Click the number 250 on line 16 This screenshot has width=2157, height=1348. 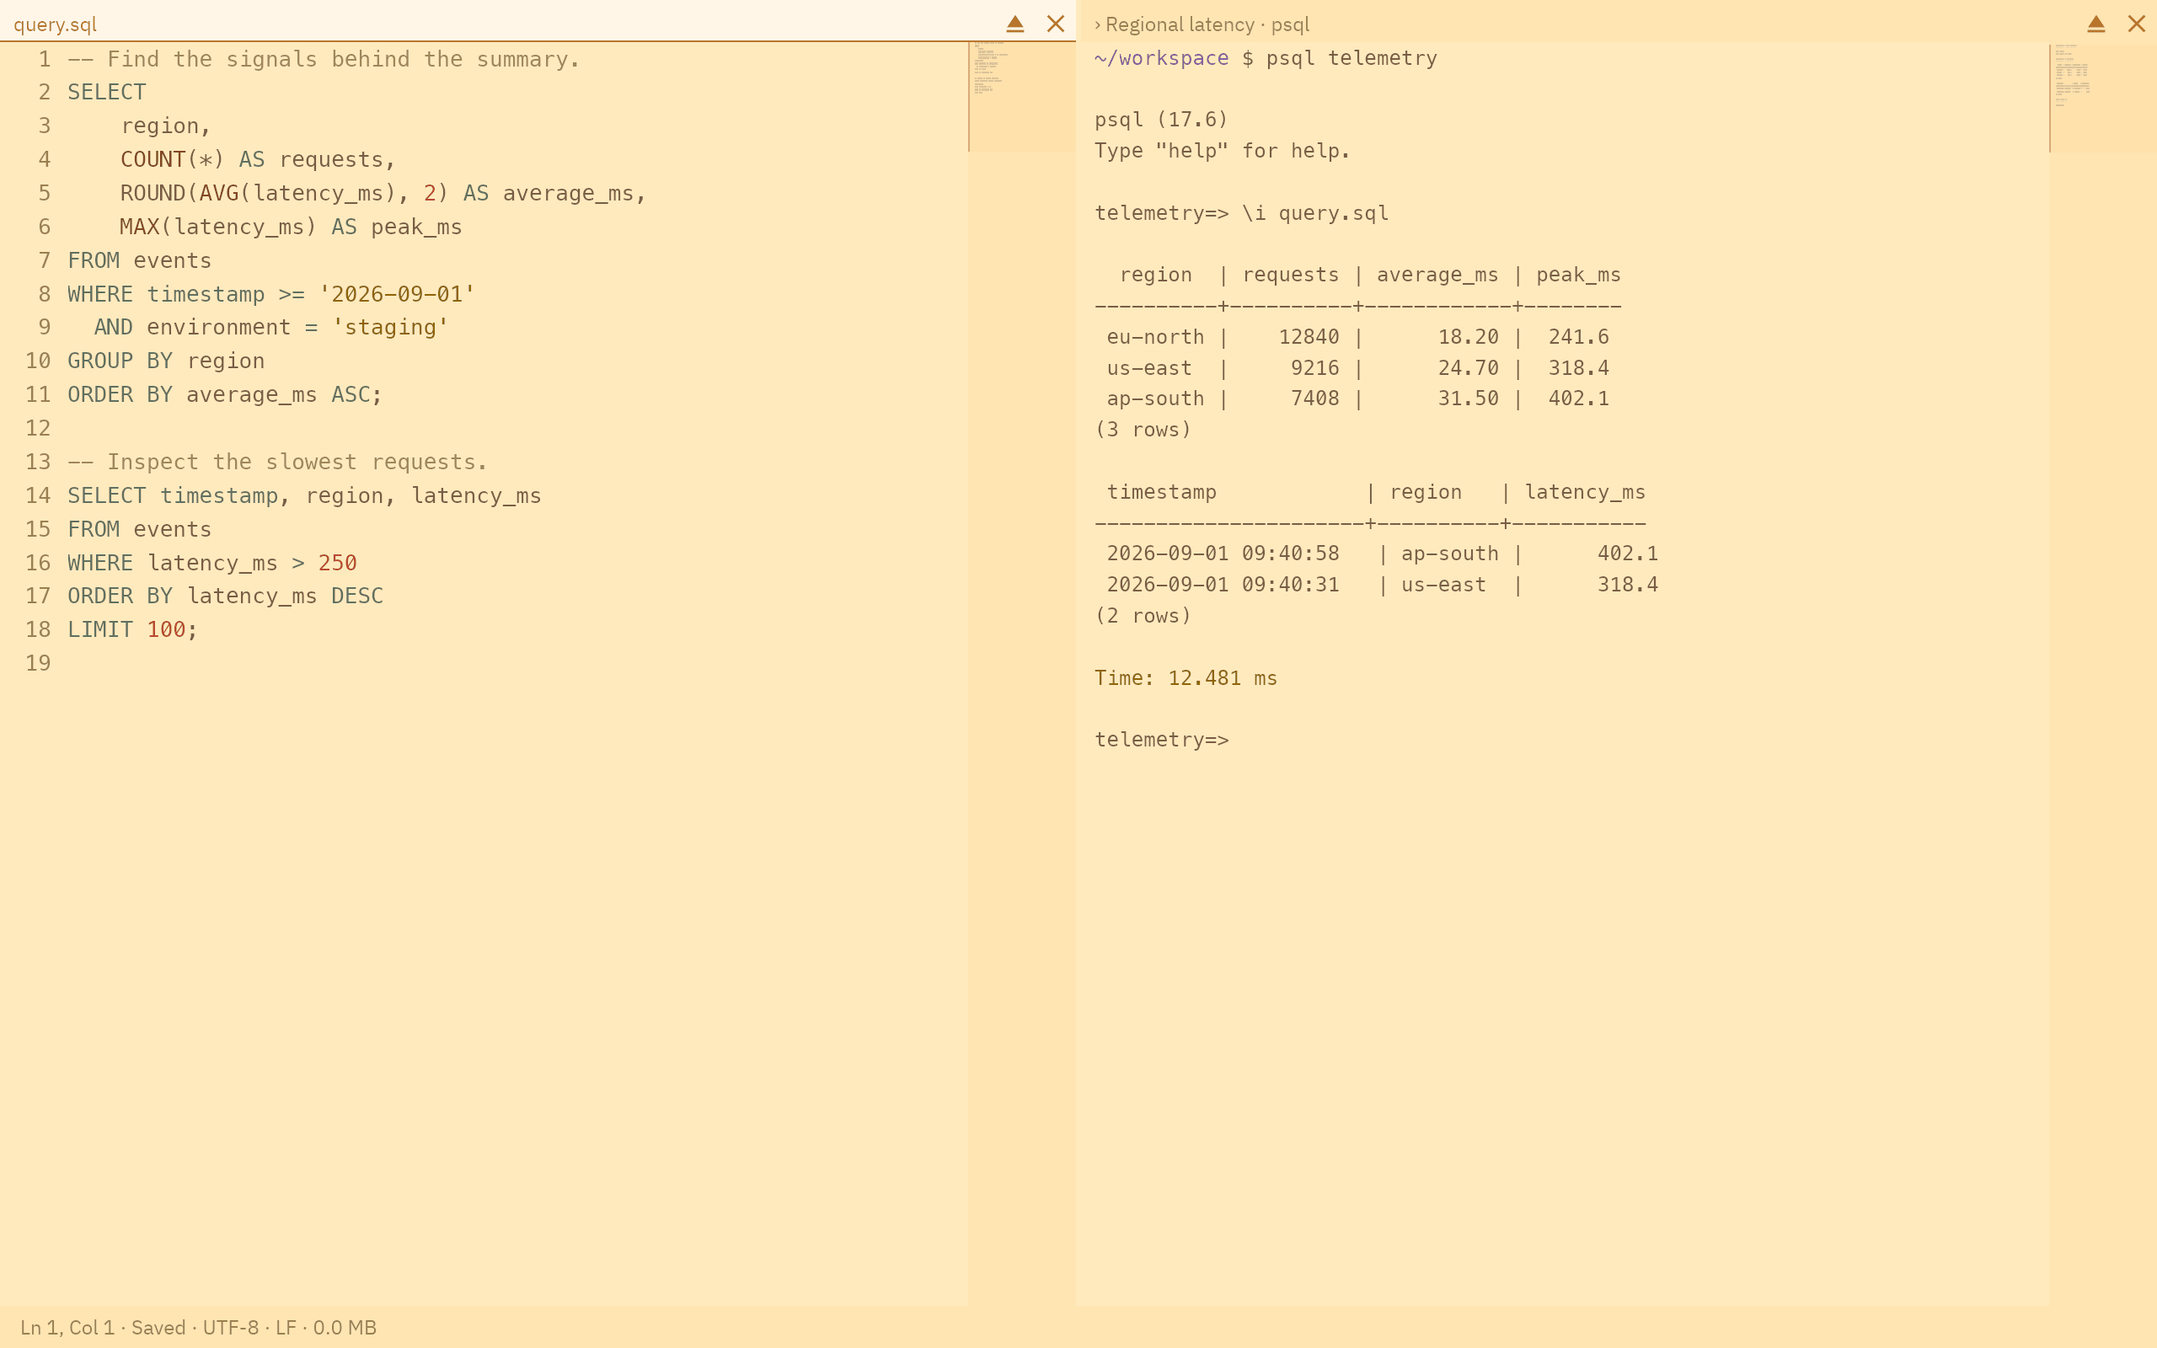click(338, 564)
